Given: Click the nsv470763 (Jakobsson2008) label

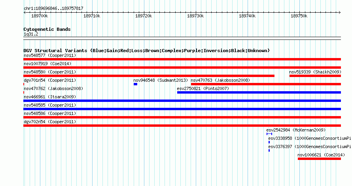Looking at the screenshot, I should [220, 80].
